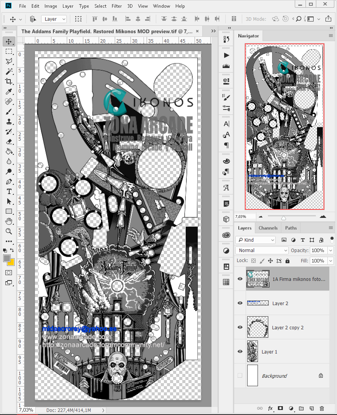The image size is (337, 415).
Task: Hide Layer 2 visibility eye
Action: tap(240, 303)
